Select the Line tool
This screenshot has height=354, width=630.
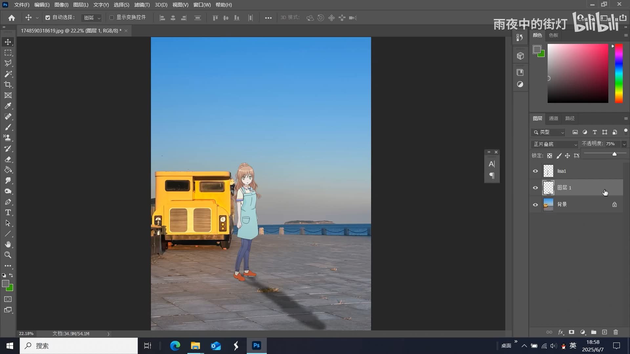8,234
